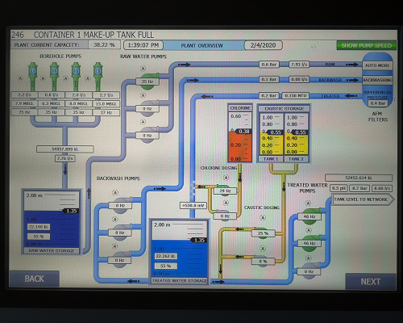The image size is (403, 323).
Task: Select the fourth borehole pump icon
Action: [98, 77]
